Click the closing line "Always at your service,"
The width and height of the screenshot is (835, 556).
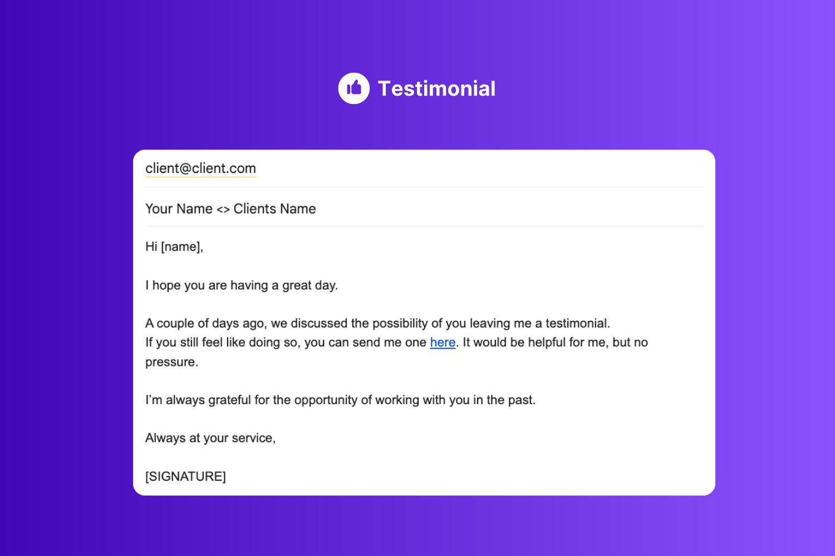(210, 438)
